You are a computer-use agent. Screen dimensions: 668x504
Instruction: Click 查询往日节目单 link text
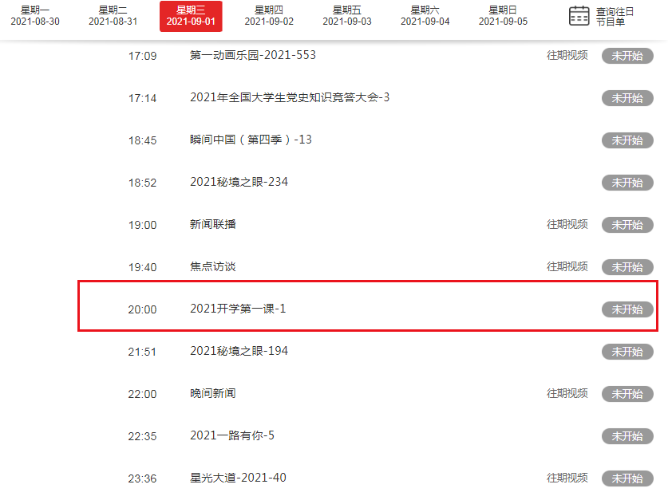pyautogui.click(x=615, y=17)
